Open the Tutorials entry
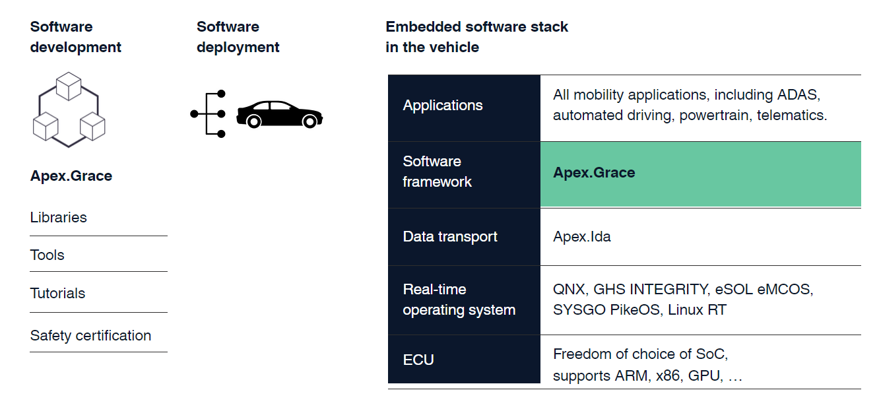 (x=58, y=294)
